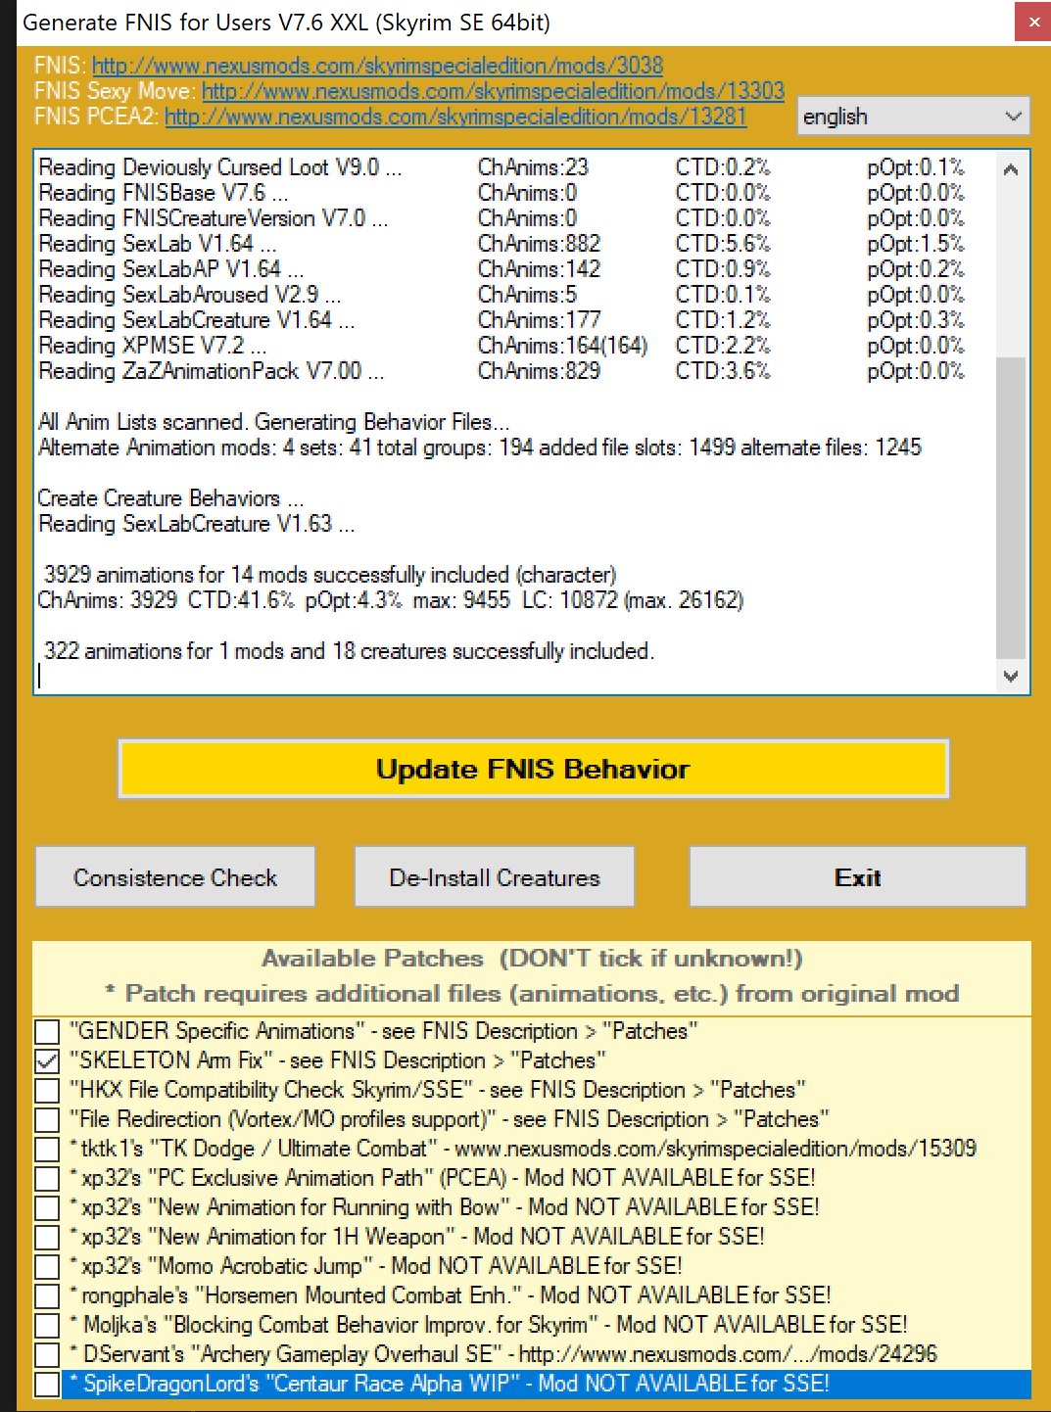The image size is (1051, 1412).
Task: Open the FNIS Nexus Mods link
Action: [x=377, y=65]
